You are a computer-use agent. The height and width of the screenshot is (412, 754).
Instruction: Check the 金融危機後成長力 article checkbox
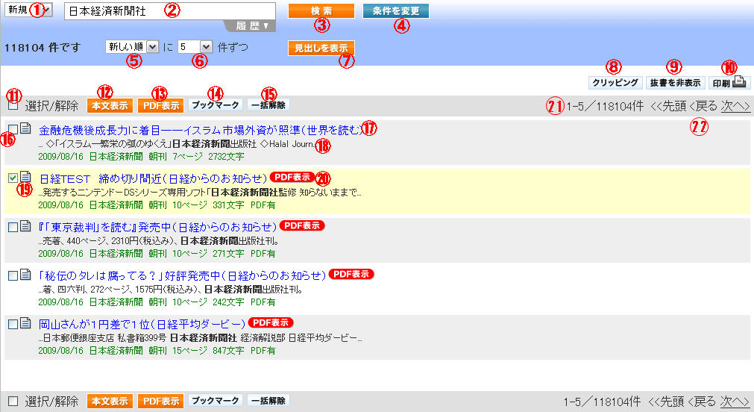pos(13,129)
